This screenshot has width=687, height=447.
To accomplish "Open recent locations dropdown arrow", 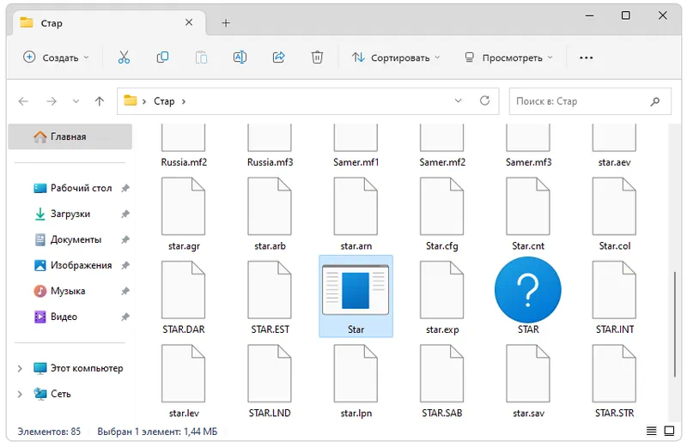I will pos(76,101).
